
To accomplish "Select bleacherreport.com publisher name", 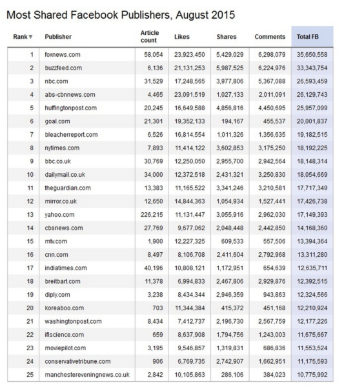I will [71, 135].
